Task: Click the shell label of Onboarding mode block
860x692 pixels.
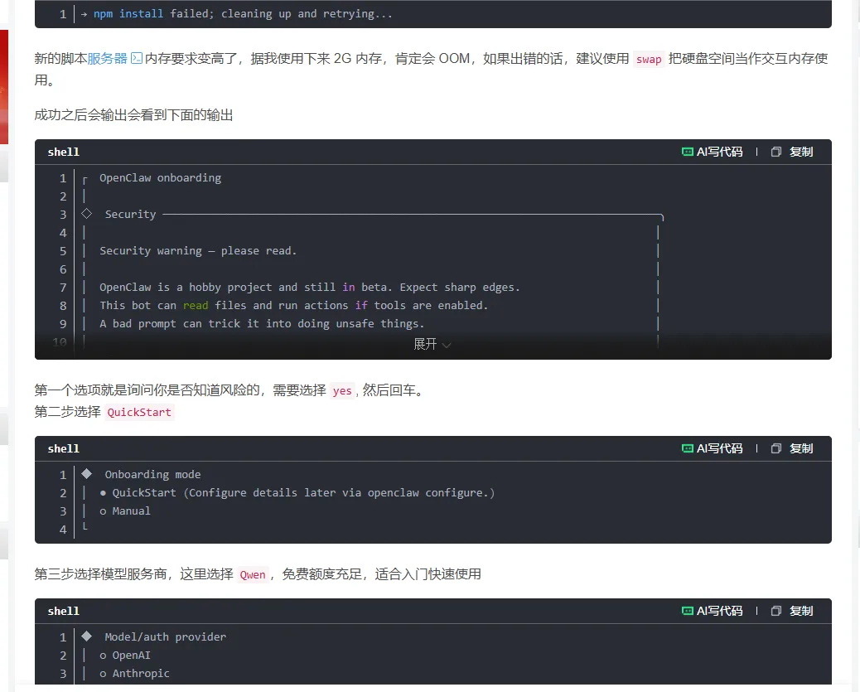Action: coord(64,449)
